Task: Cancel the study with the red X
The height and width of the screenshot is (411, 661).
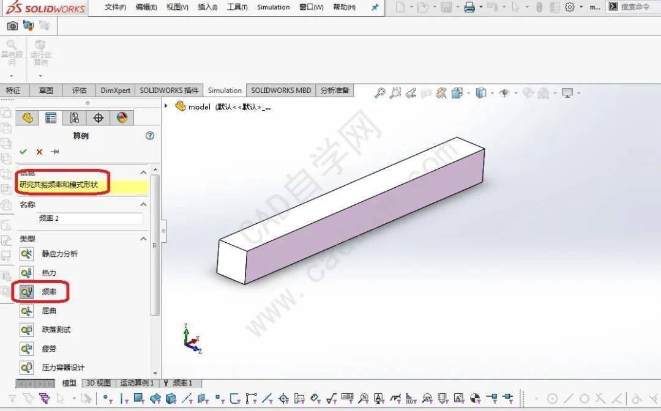Action: click(x=39, y=151)
